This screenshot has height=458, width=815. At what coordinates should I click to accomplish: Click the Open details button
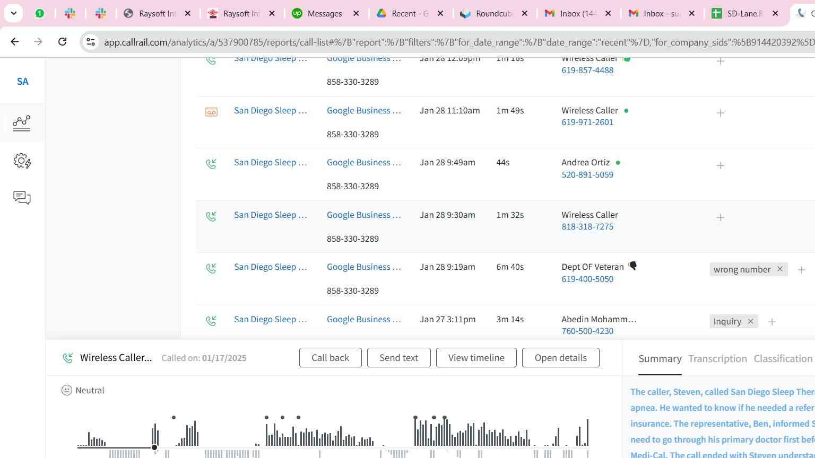560,358
